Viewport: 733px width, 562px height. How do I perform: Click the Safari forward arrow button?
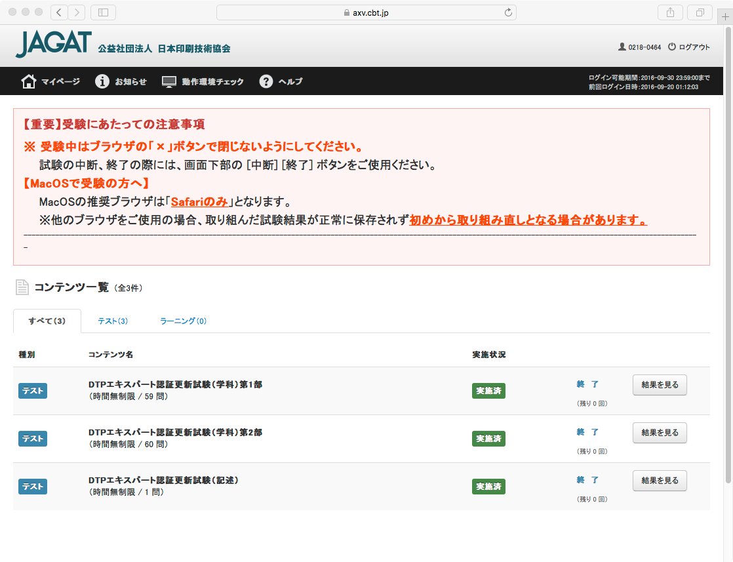[77, 12]
